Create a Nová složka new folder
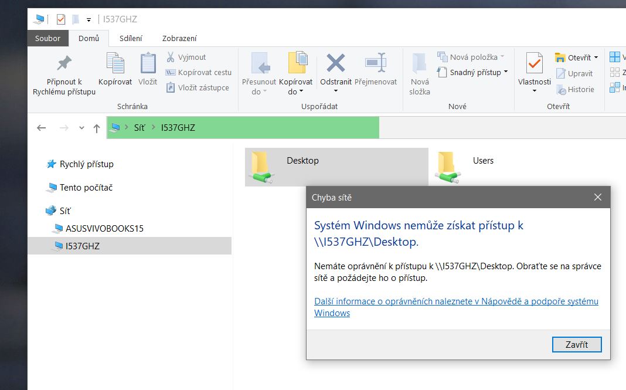This screenshot has width=626, height=390. click(x=420, y=74)
